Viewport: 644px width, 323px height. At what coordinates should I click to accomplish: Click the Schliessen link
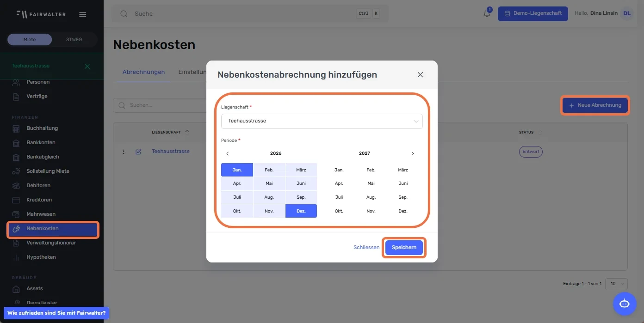pos(366,248)
